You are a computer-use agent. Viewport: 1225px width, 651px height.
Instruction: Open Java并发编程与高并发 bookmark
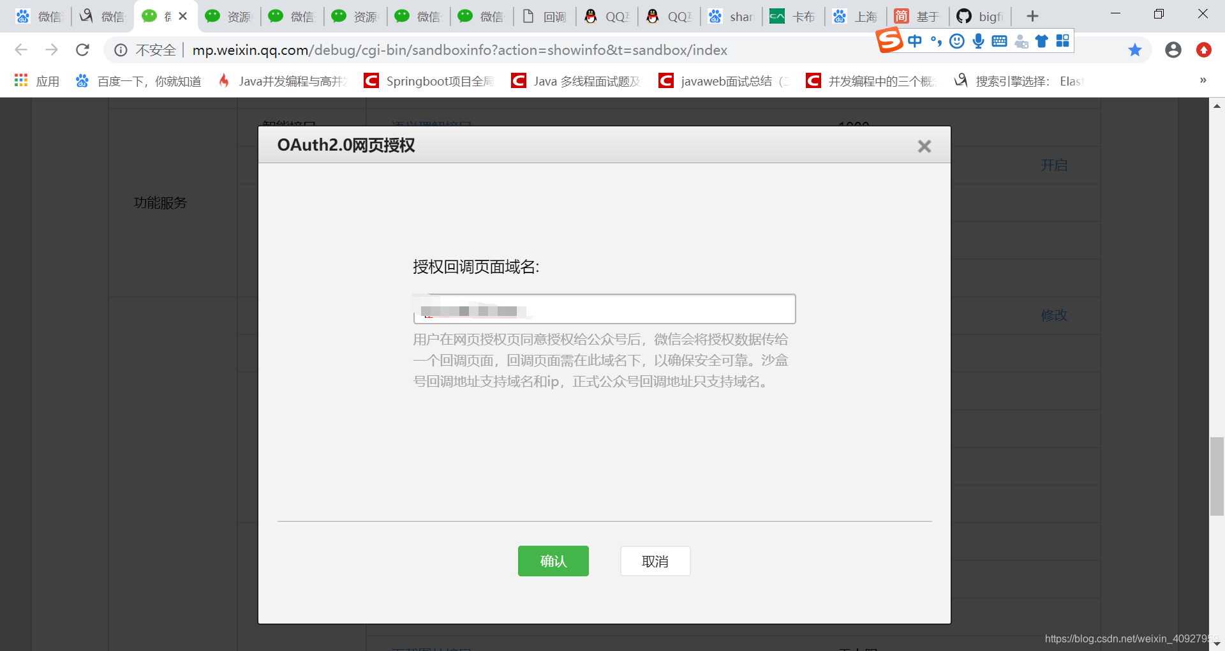[283, 81]
